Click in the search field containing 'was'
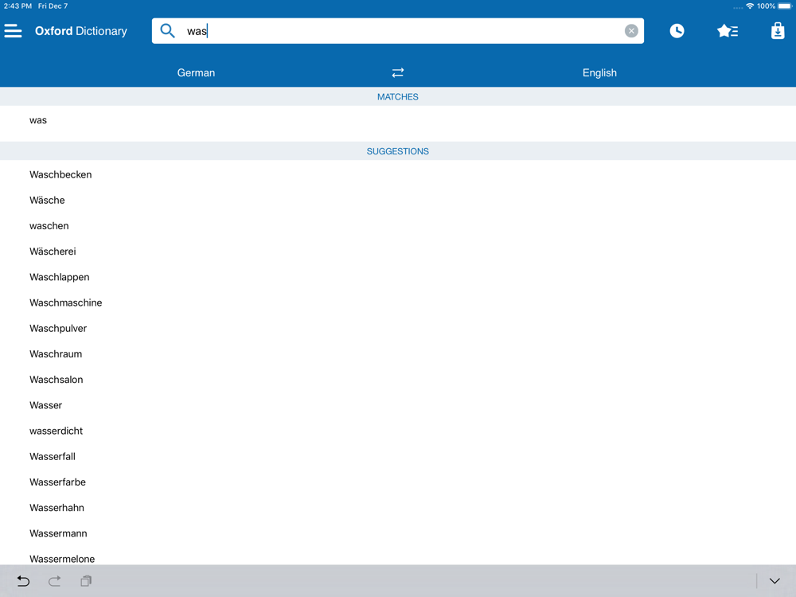 [397, 31]
